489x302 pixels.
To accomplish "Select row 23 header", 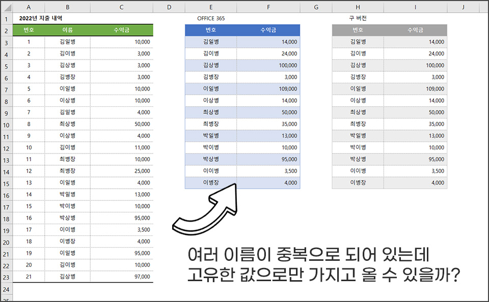I will click(x=7, y=277).
